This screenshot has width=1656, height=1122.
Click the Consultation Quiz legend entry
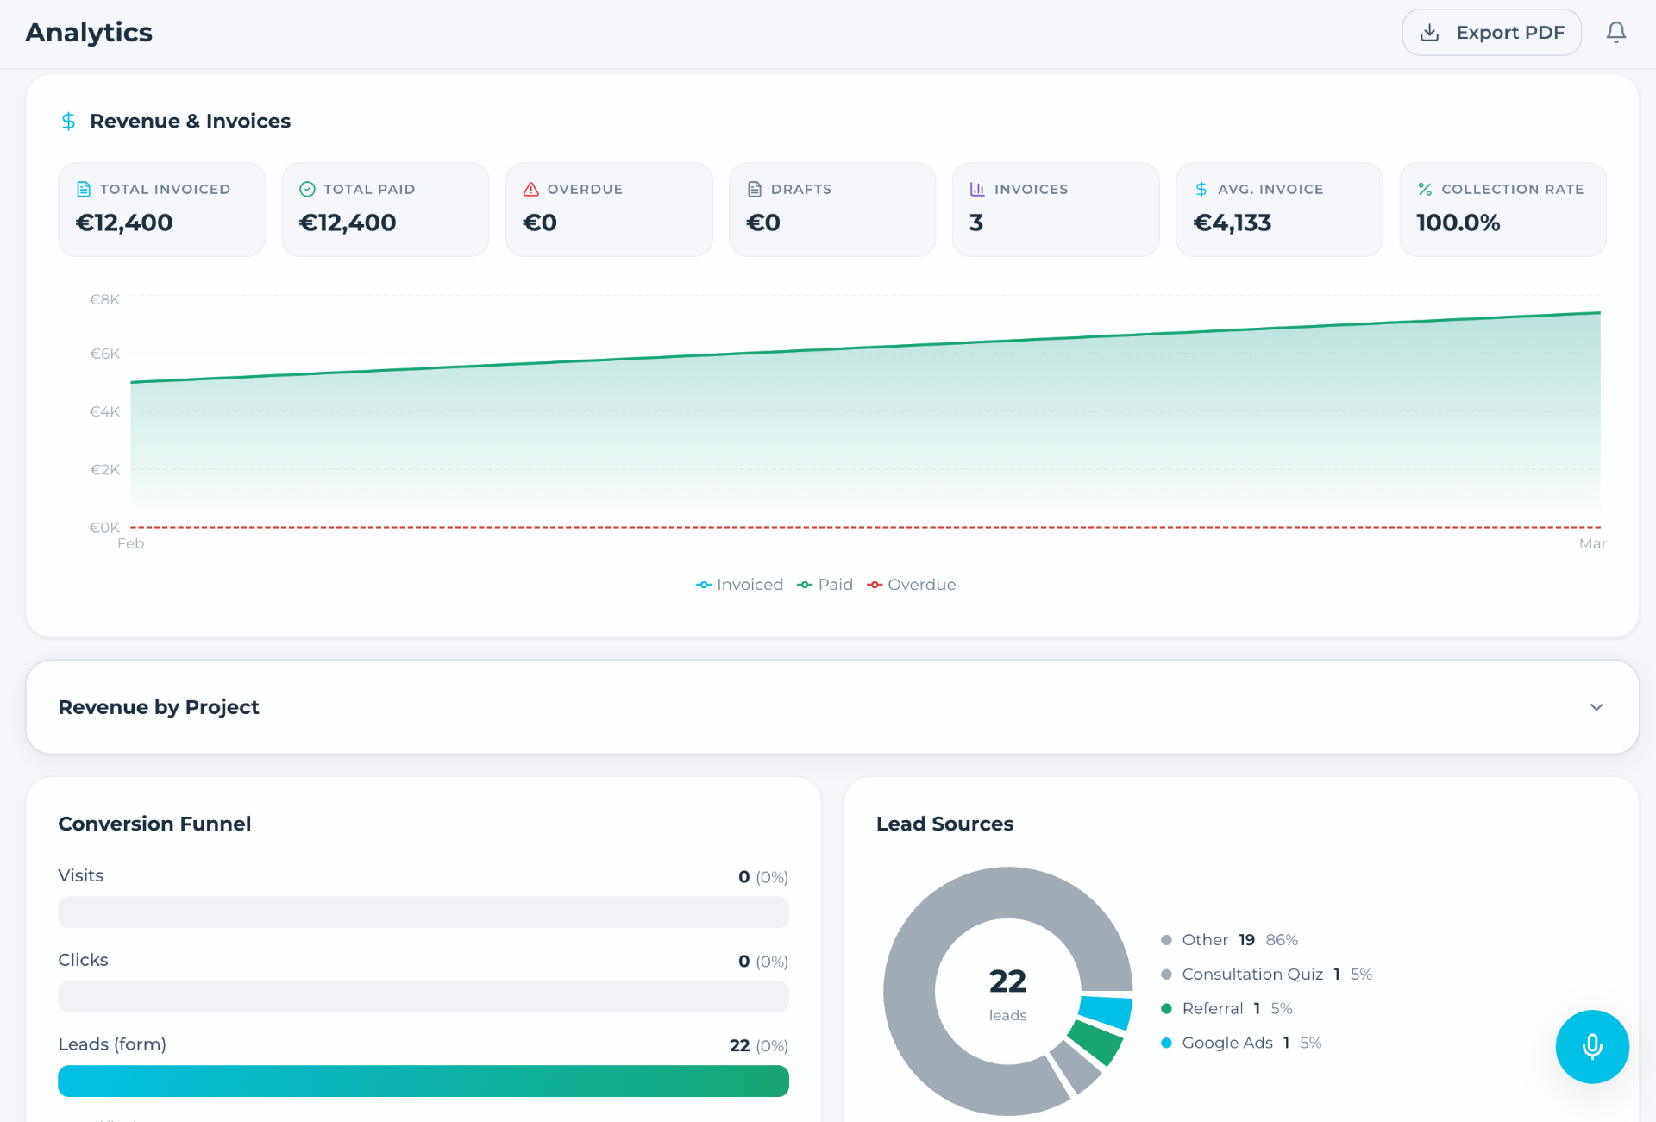[x=1266, y=975]
